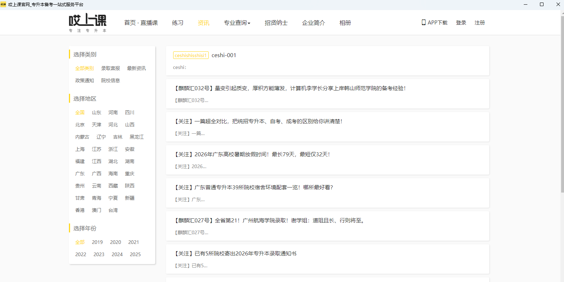Screen dimensions: 564x282
Task: Choose 山东 region
Action: [x=96, y=112]
